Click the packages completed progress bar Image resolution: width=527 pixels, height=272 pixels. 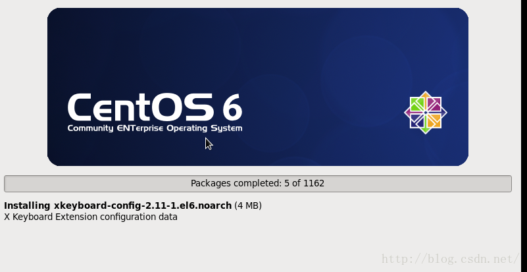point(258,184)
